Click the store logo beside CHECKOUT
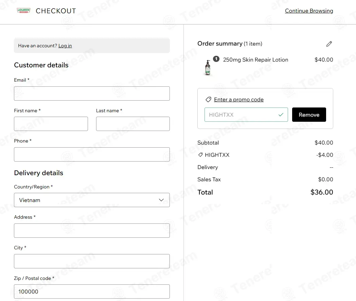Screen dimensions: 356x301 click(x=24, y=11)
